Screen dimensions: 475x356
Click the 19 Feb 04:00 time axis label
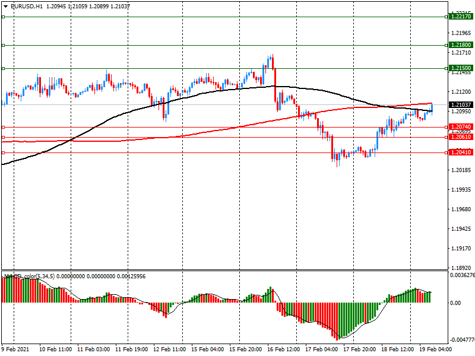(x=437, y=349)
